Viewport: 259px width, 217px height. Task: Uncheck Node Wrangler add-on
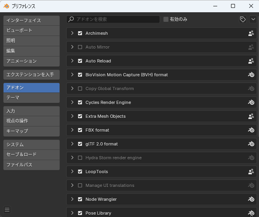(80, 199)
